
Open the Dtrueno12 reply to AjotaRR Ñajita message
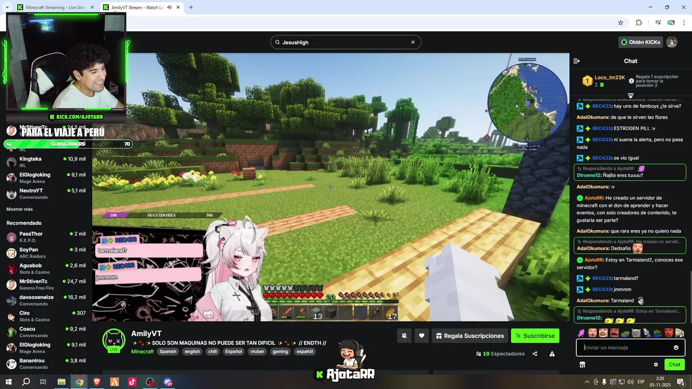[x=630, y=172]
